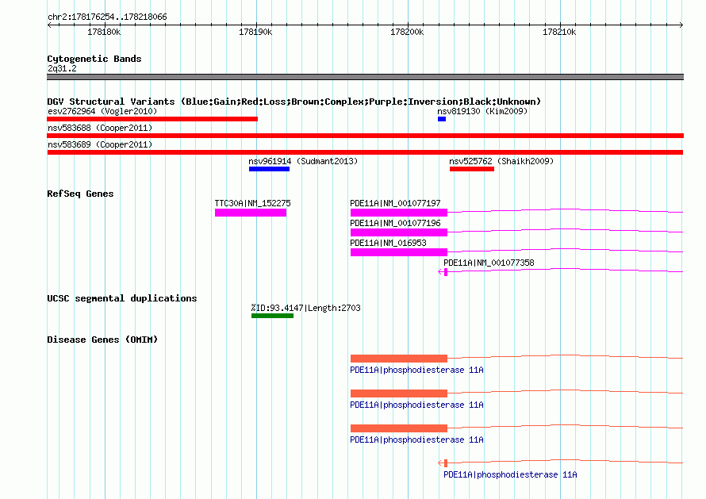Click the 178210k ruler tick label
Viewport: 706px width, 499px height.
[x=559, y=32]
